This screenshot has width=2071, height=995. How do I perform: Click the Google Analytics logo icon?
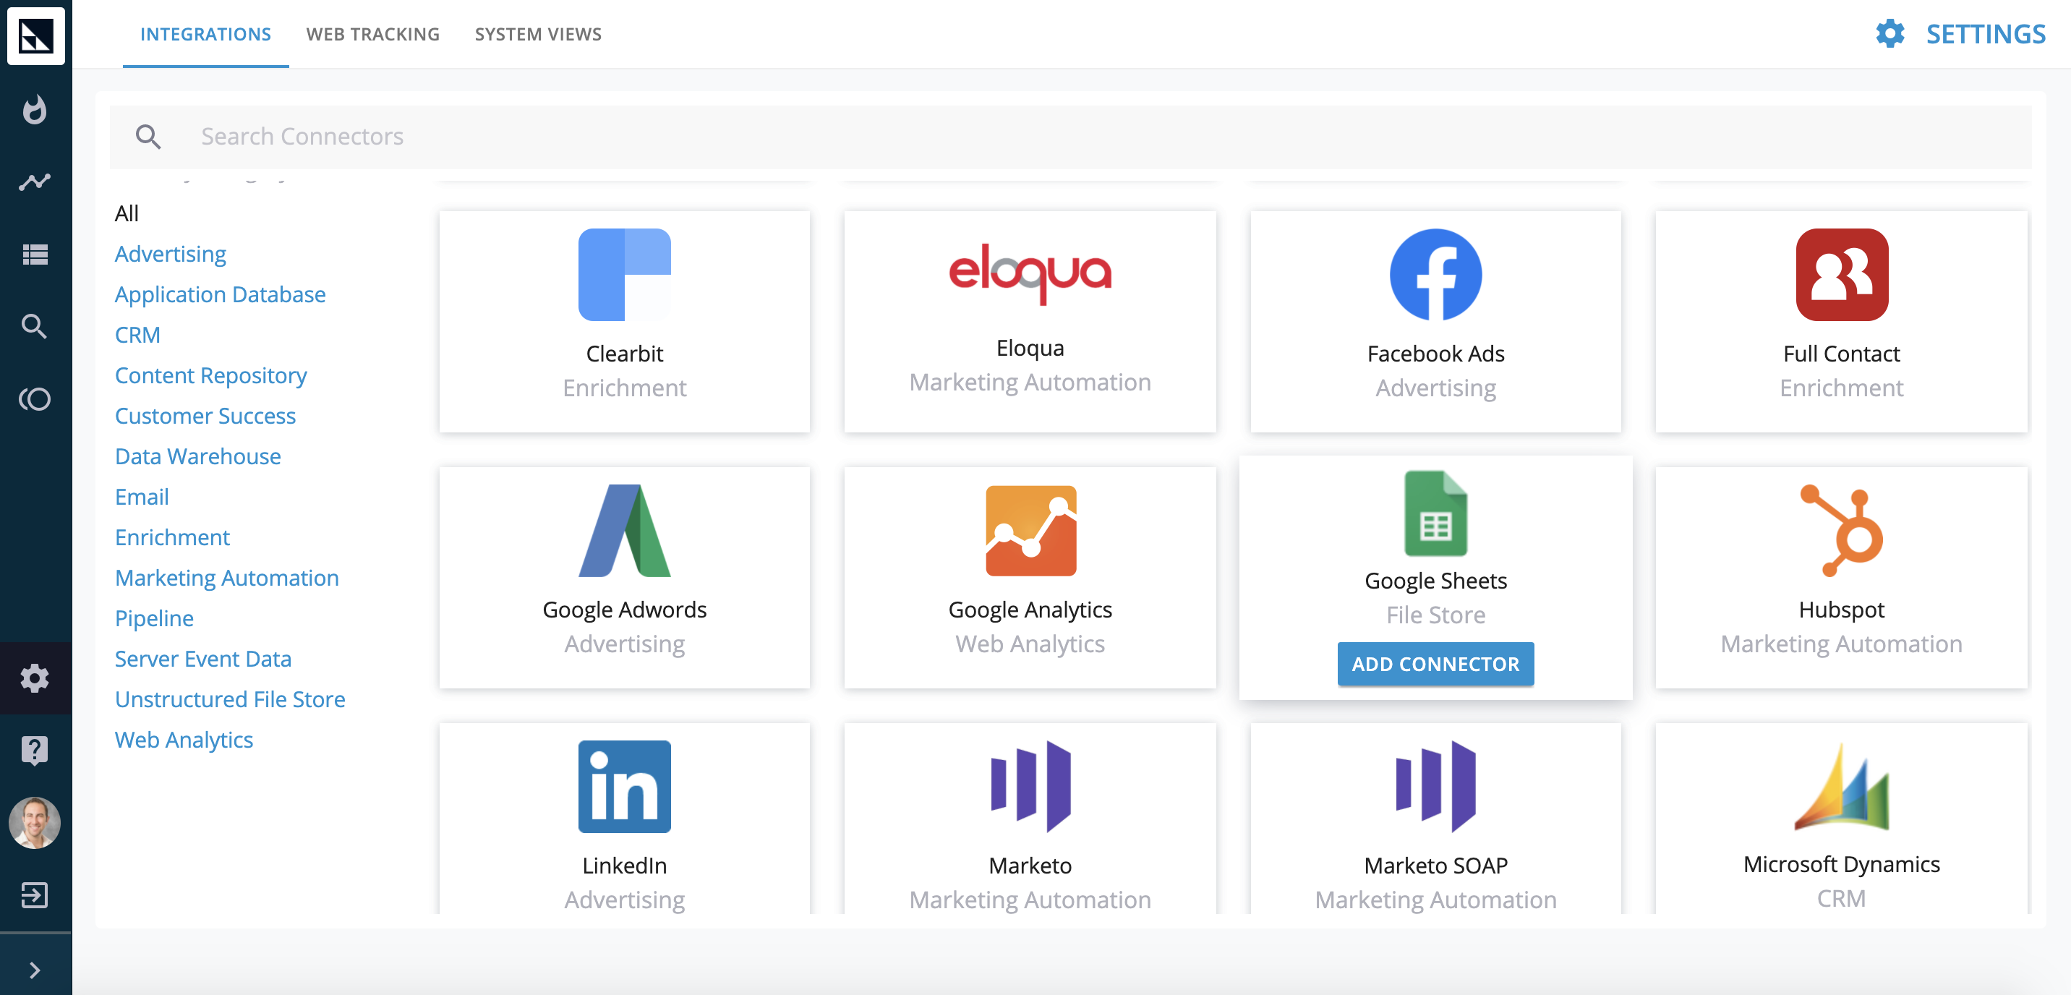coord(1030,531)
